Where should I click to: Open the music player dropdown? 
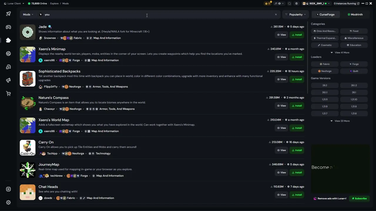[279, 4]
